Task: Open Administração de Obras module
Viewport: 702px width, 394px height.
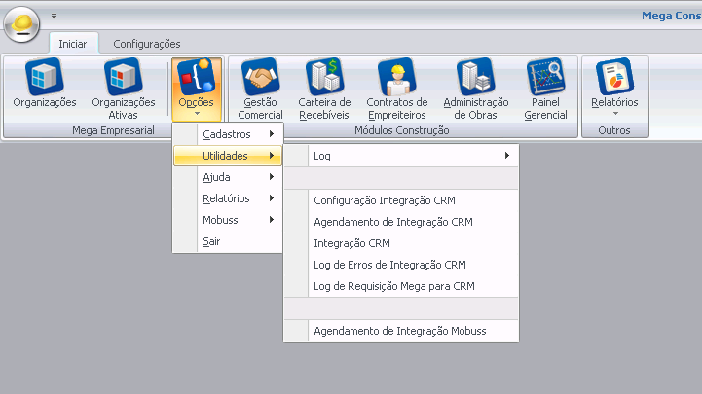Action: pos(476,89)
